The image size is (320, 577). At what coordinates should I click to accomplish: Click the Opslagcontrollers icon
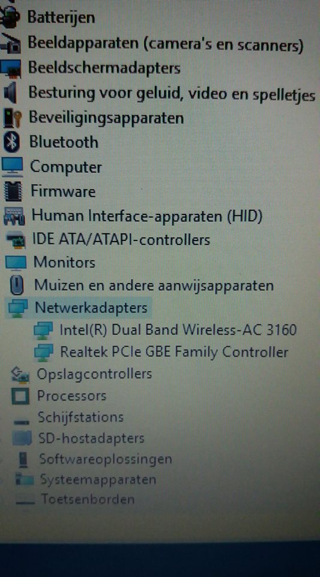click(20, 374)
